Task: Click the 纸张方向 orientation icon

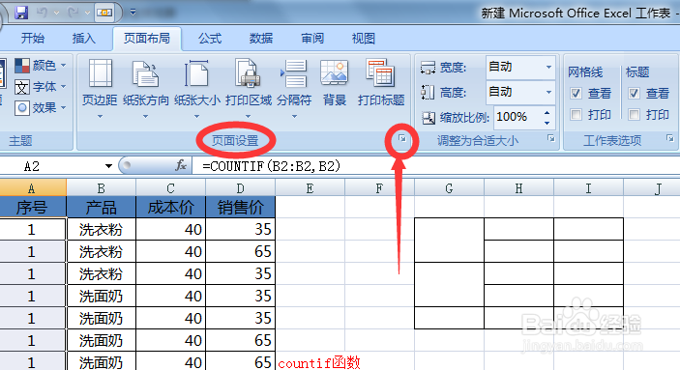Action: (145, 73)
